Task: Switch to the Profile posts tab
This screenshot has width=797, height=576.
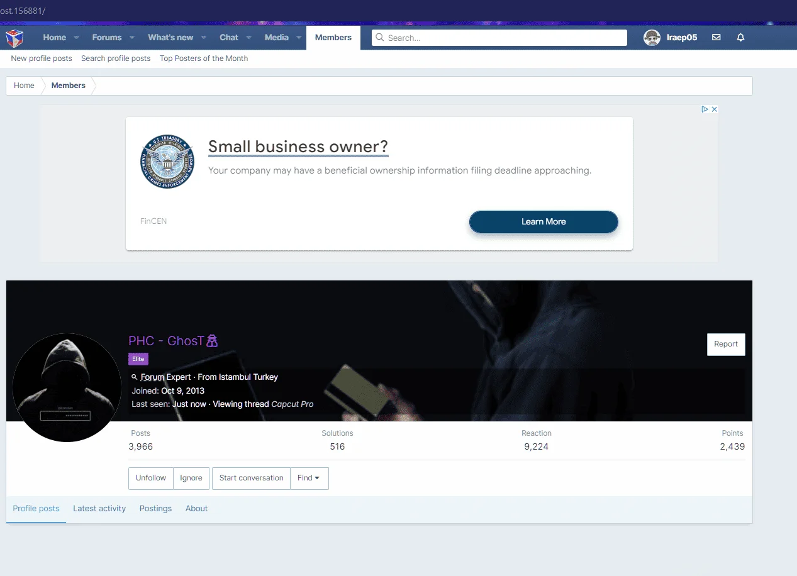Action: point(36,509)
